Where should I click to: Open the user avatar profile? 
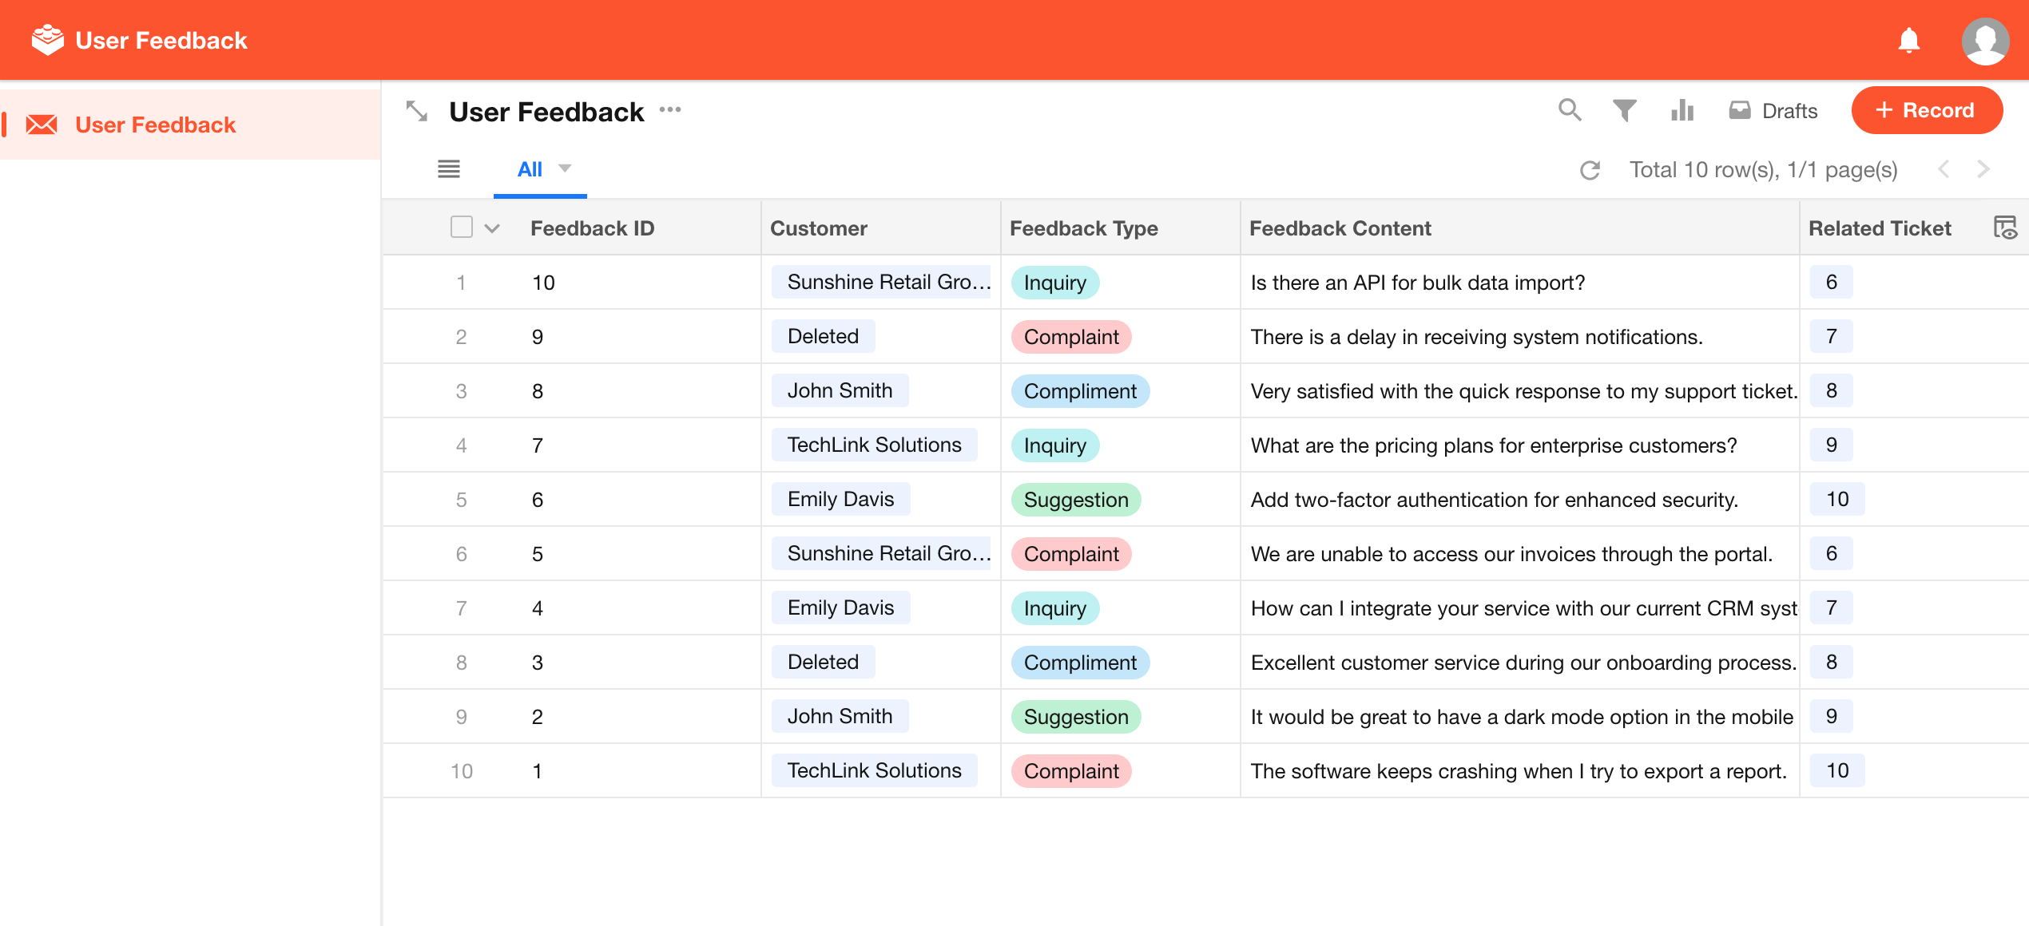[x=1984, y=40]
